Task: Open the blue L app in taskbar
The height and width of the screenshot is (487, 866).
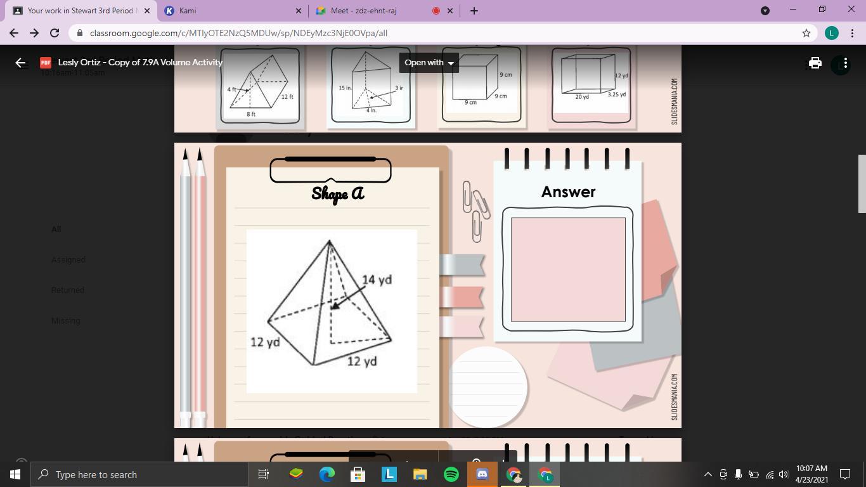Action: (389, 474)
